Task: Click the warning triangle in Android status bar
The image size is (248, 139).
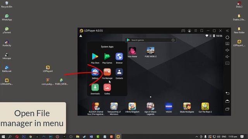Action: (x=81, y=36)
